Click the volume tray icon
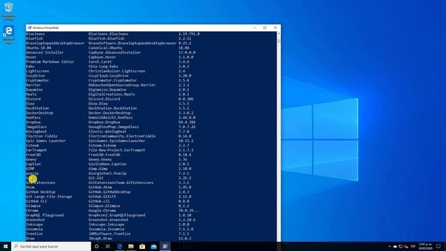This screenshot has height=251, width=446. click(406, 246)
